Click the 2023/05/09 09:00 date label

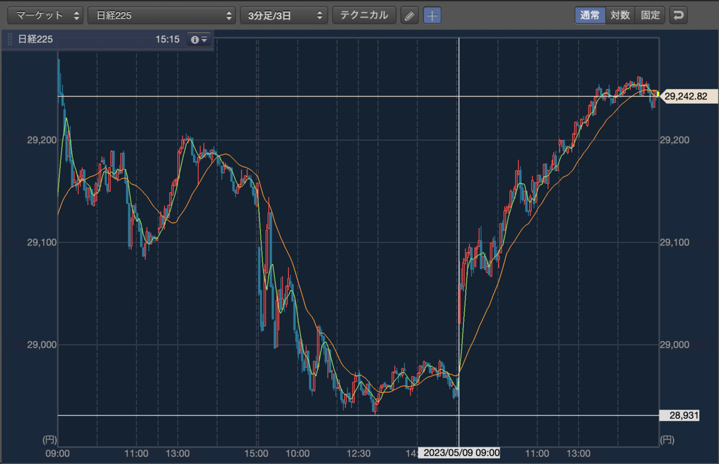pos(459,453)
